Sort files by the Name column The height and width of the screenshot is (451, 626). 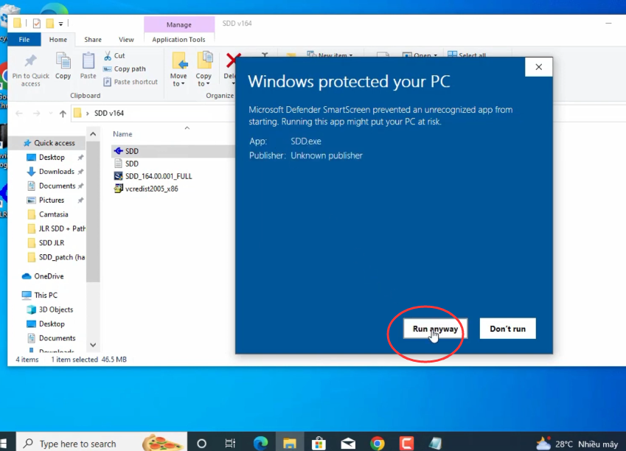coord(122,133)
